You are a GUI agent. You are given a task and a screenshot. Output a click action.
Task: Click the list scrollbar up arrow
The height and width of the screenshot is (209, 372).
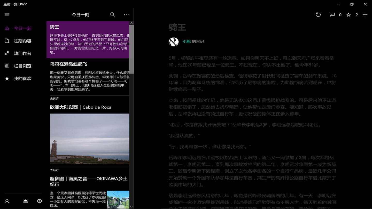coord(131,23)
